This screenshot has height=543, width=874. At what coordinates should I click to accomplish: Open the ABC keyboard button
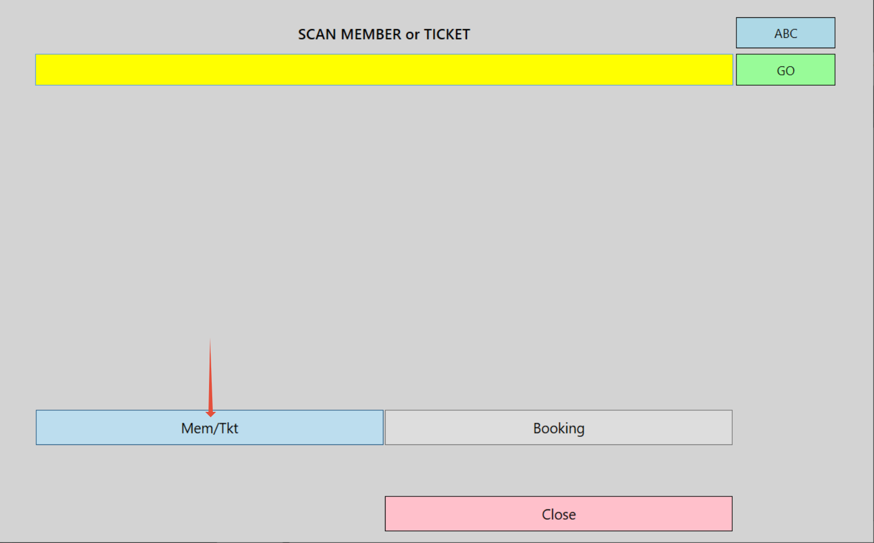[785, 33]
